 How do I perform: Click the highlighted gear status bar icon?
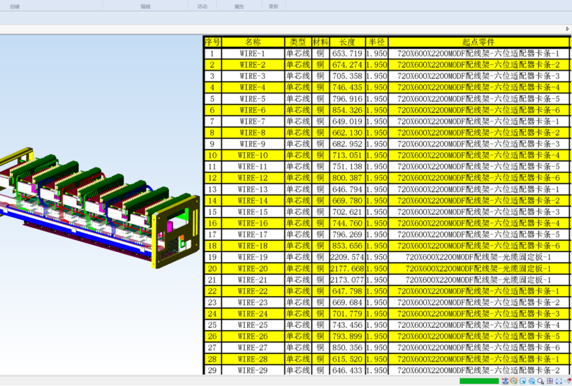coord(514,381)
